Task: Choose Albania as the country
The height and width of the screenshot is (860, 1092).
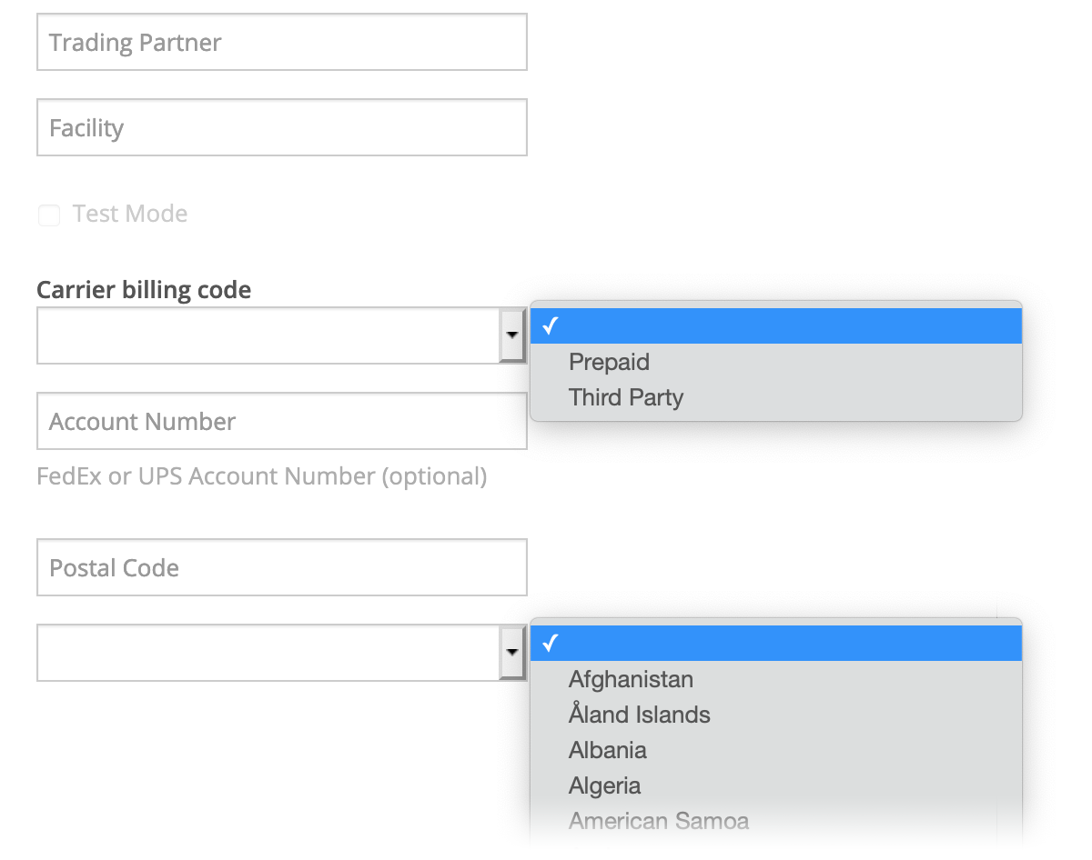Action: click(608, 750)
